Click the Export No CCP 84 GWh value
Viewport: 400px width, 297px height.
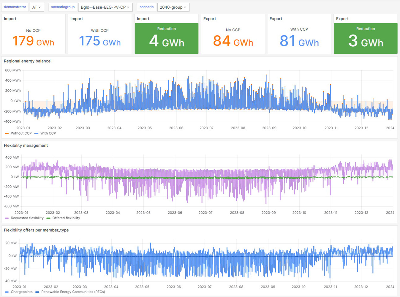click(x=233, y=41)
